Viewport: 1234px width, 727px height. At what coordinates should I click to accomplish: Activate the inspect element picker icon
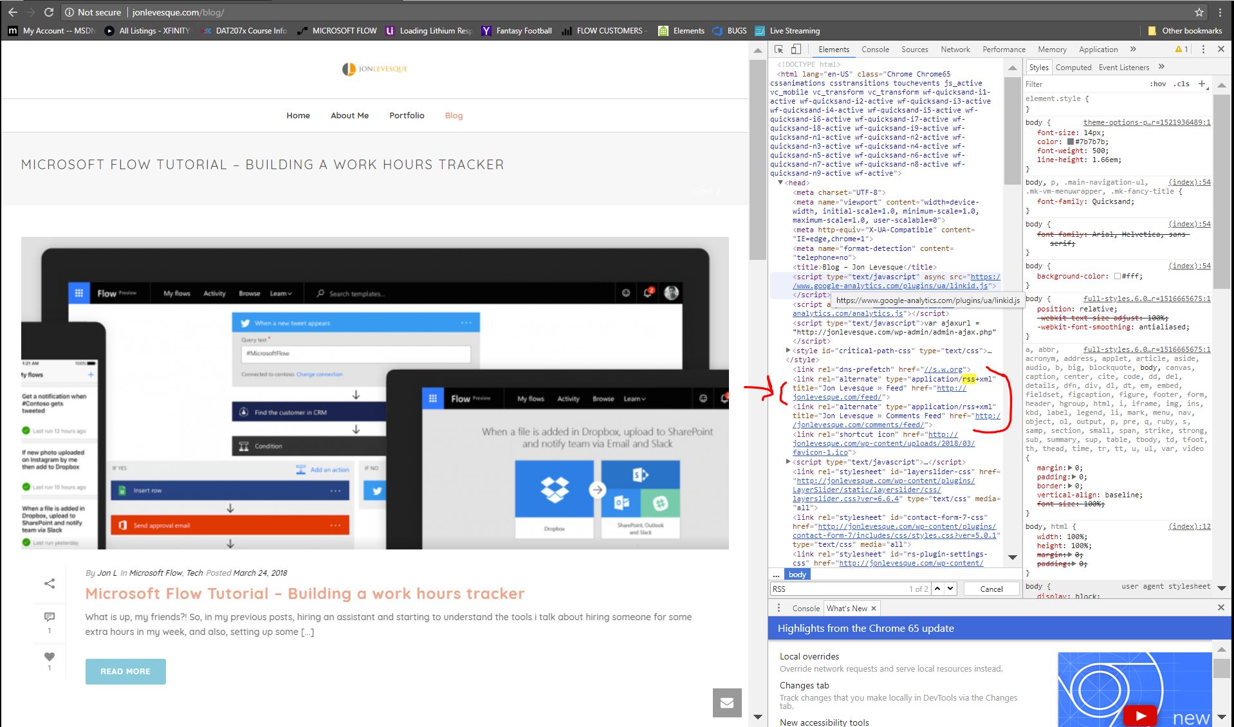778,50
